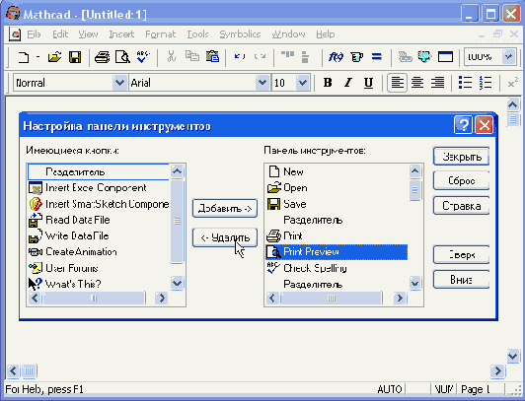Click the <- Удалить button
This screenshot has width=525, height=401.
[225, 237]
